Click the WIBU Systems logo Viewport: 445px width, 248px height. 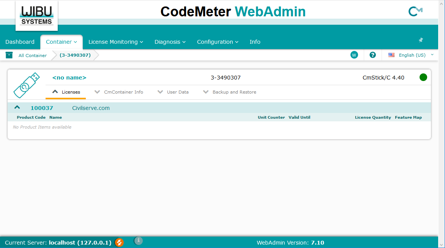pos(36,15)
